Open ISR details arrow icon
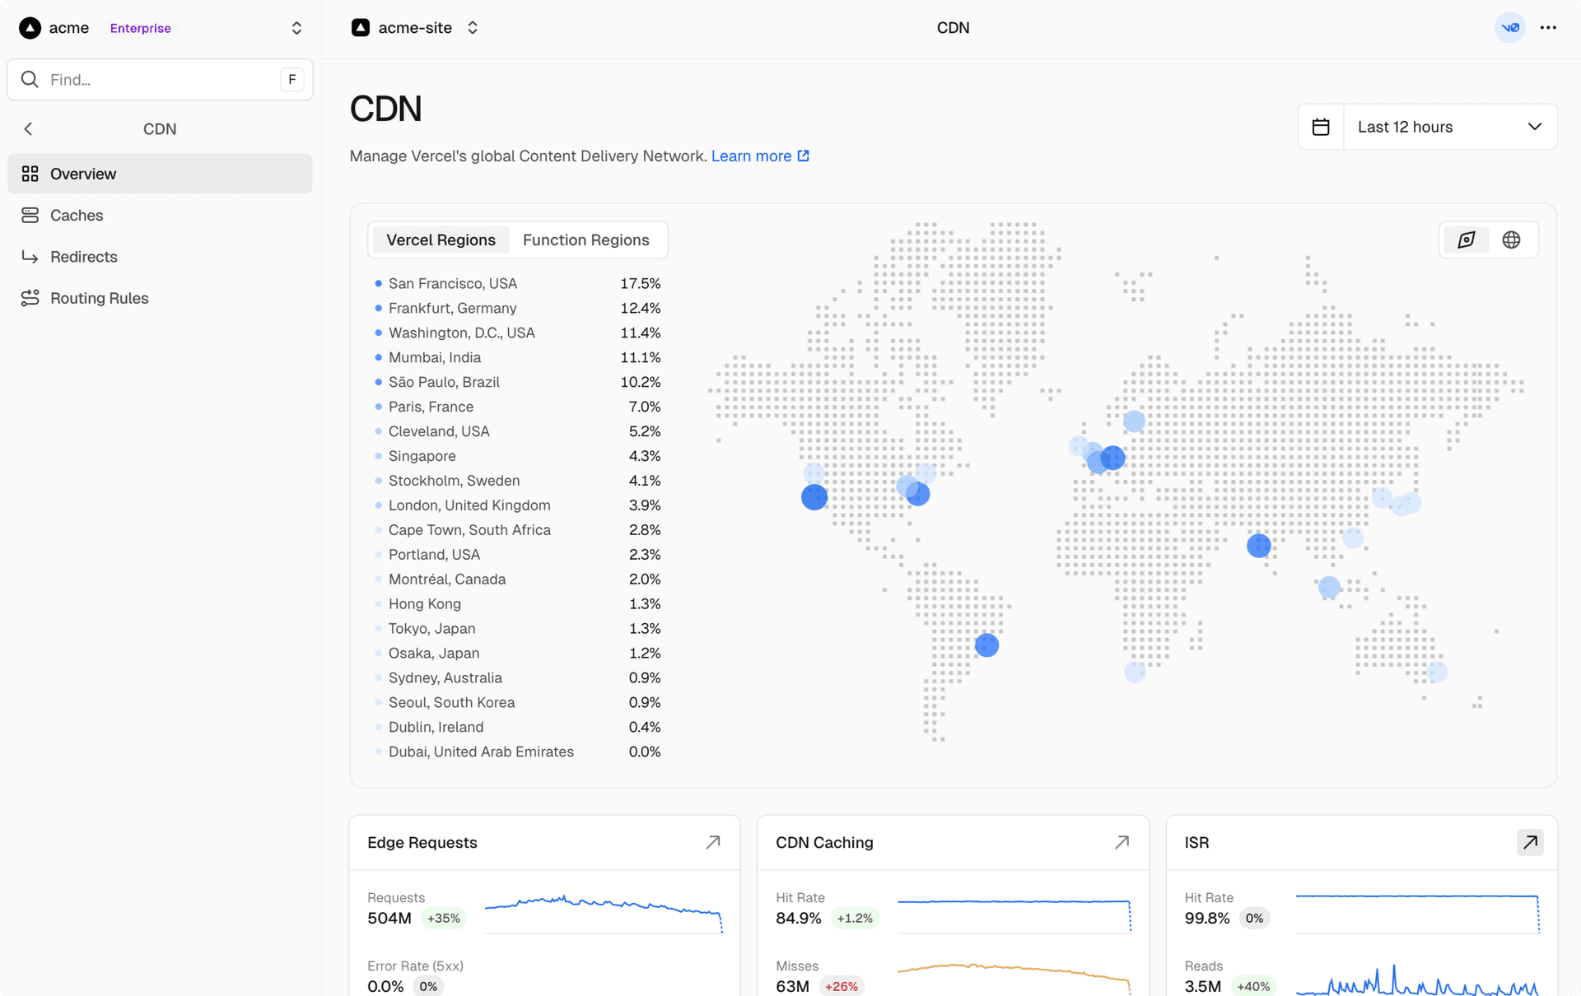 pyautogui.click(x=1529, y=842)
